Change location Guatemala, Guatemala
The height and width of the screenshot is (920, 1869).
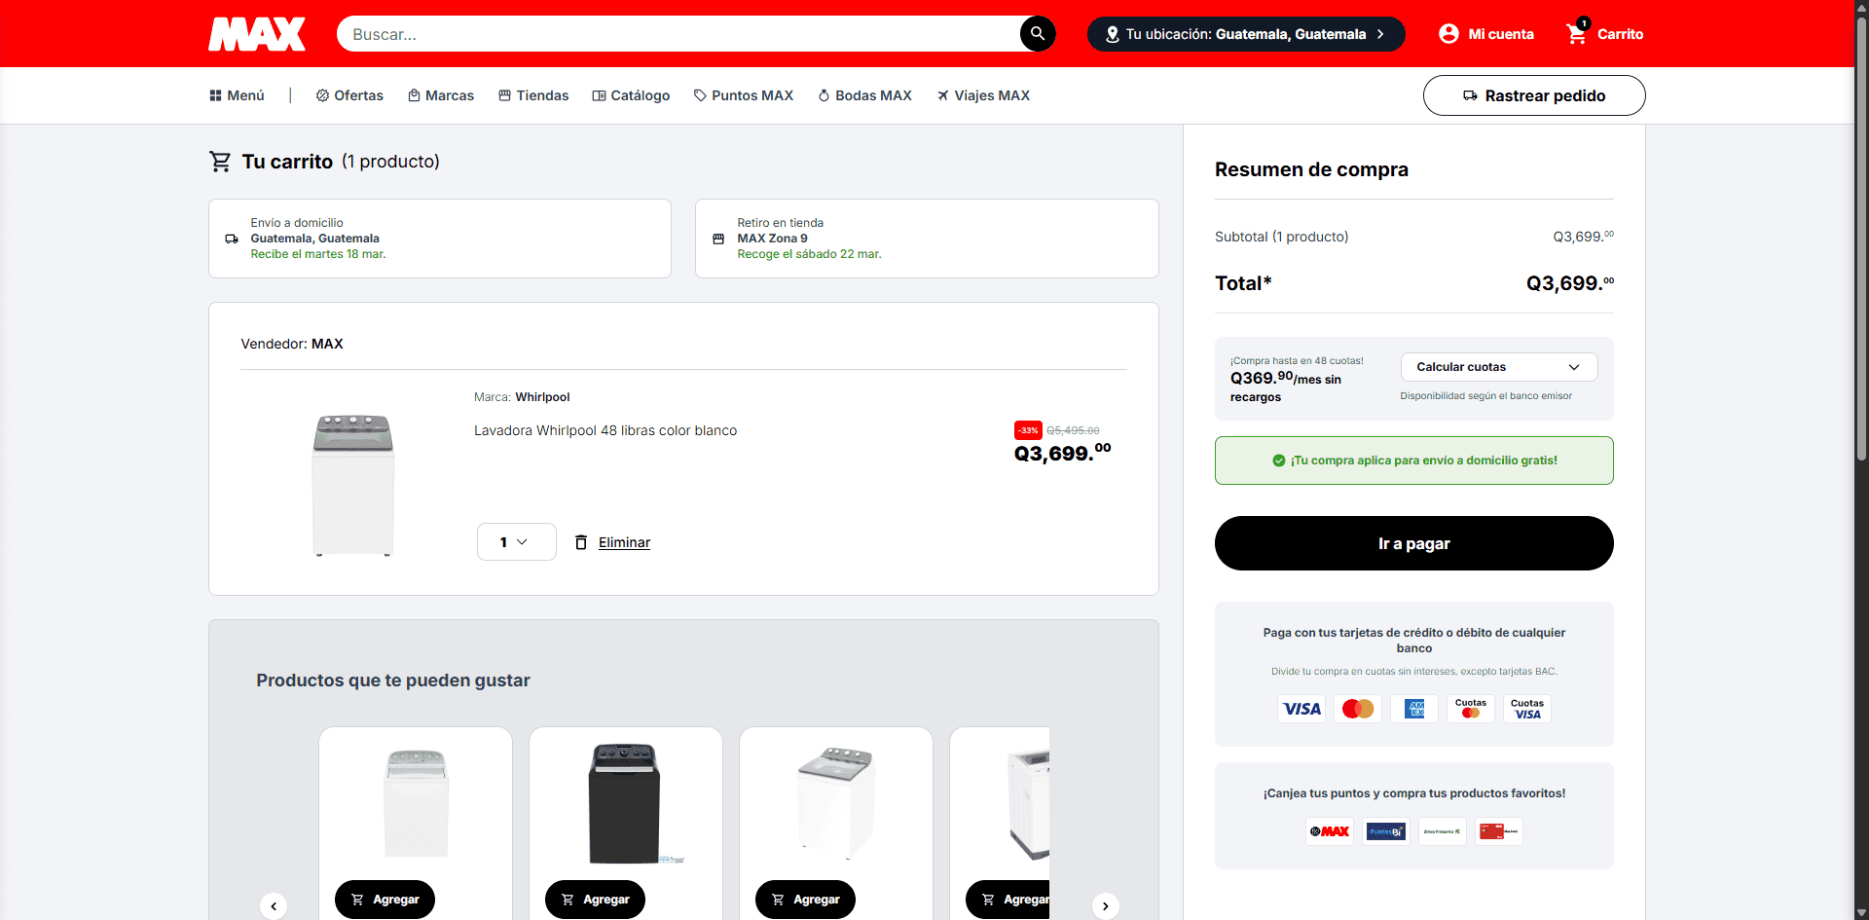[x=1246, y=34]
